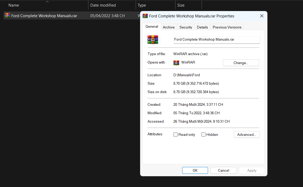The width and height of the screenshot is (303, 187).
Task: Switch to the Archive tab
Action: (169, 27)
